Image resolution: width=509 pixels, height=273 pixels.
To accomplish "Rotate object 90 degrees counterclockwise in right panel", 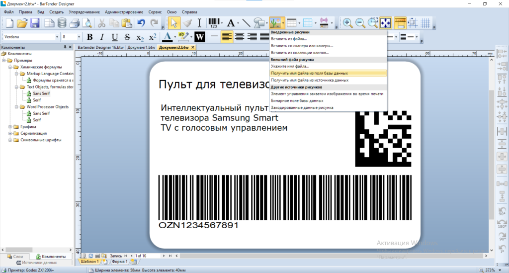I will click(x=502, y=211).
